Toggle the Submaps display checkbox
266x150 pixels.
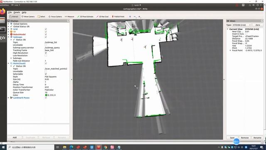pos(46,37)
